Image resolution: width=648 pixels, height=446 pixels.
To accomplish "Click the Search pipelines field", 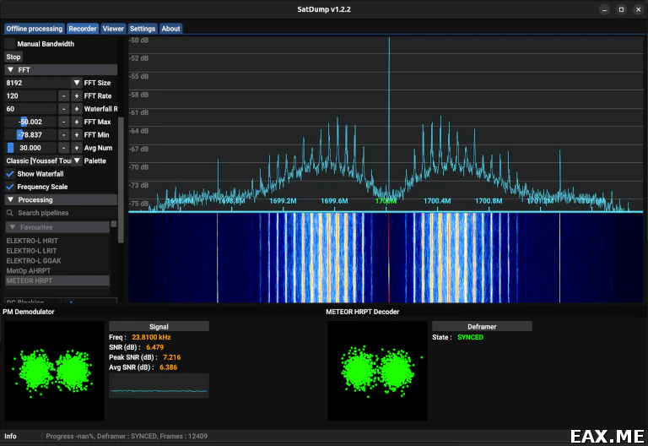I will pos(66,213).
